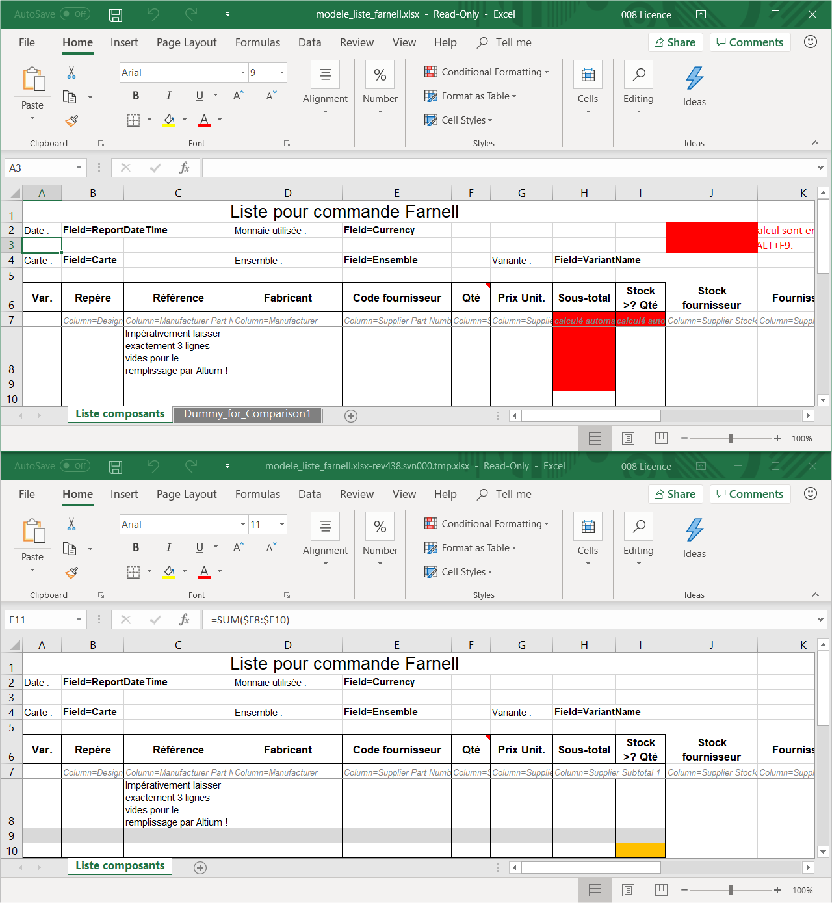The height and width of the screenshot is (903, 832).
Task: Click the smiley feedback icon in upper window
Action: [x=810, y=42]
